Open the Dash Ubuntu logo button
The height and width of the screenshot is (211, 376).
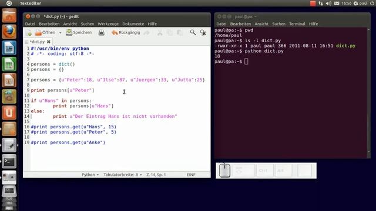click(9, 3)
